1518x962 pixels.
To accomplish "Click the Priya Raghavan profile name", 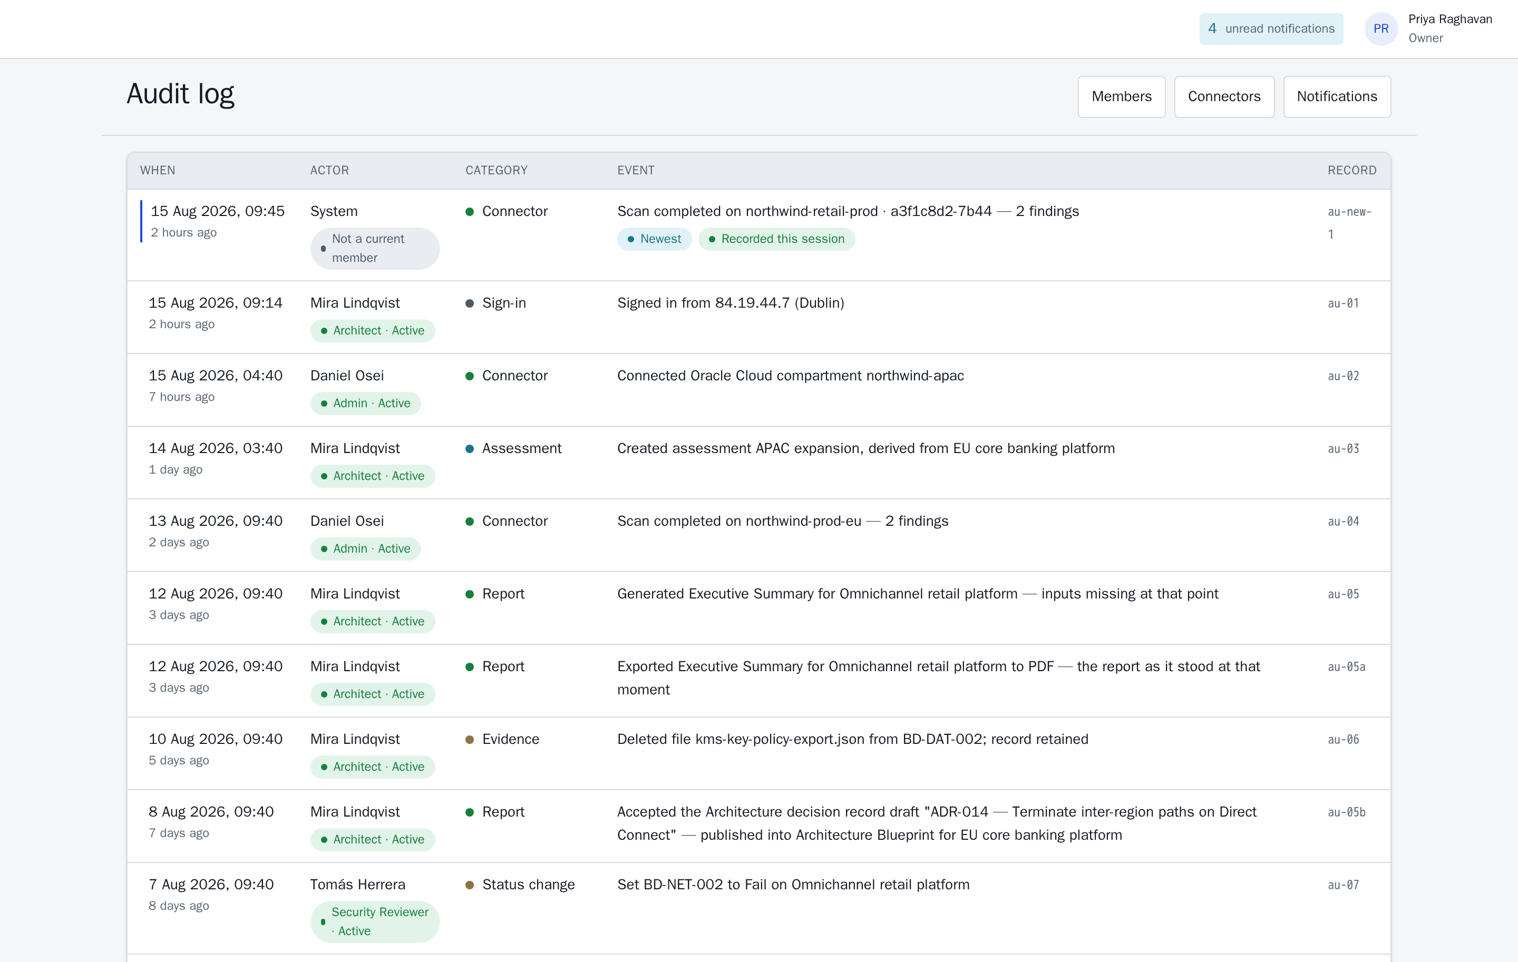I will [1450, 19].
